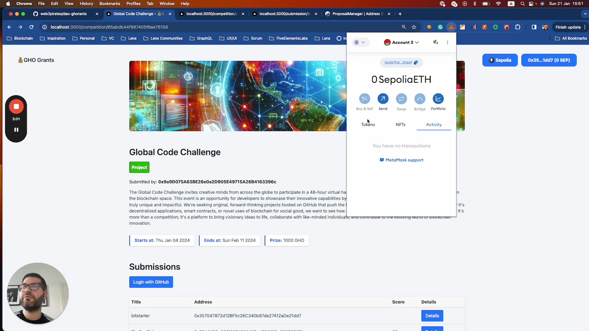Click the submitter address 0x9a9D075A...
This screenshot has height=331, width=589.
pyautogui.click(x=217, y=182)
